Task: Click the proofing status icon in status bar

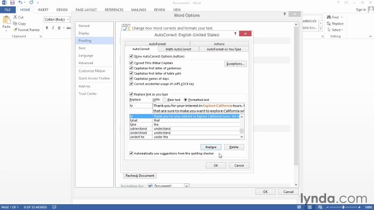Action: pos(54,207)
